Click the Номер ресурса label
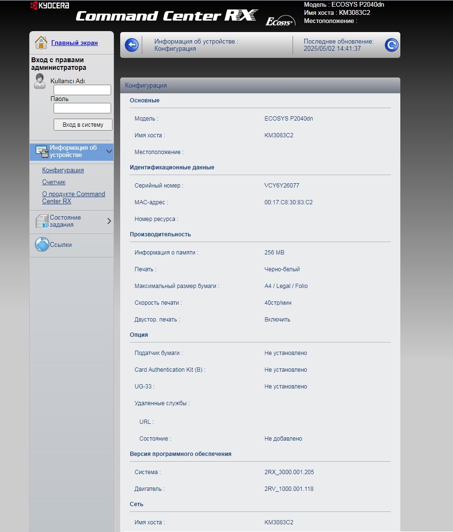The image size is (453, 532). [x=156, y=219]
